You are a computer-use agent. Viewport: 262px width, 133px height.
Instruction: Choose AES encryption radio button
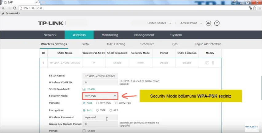111,110
